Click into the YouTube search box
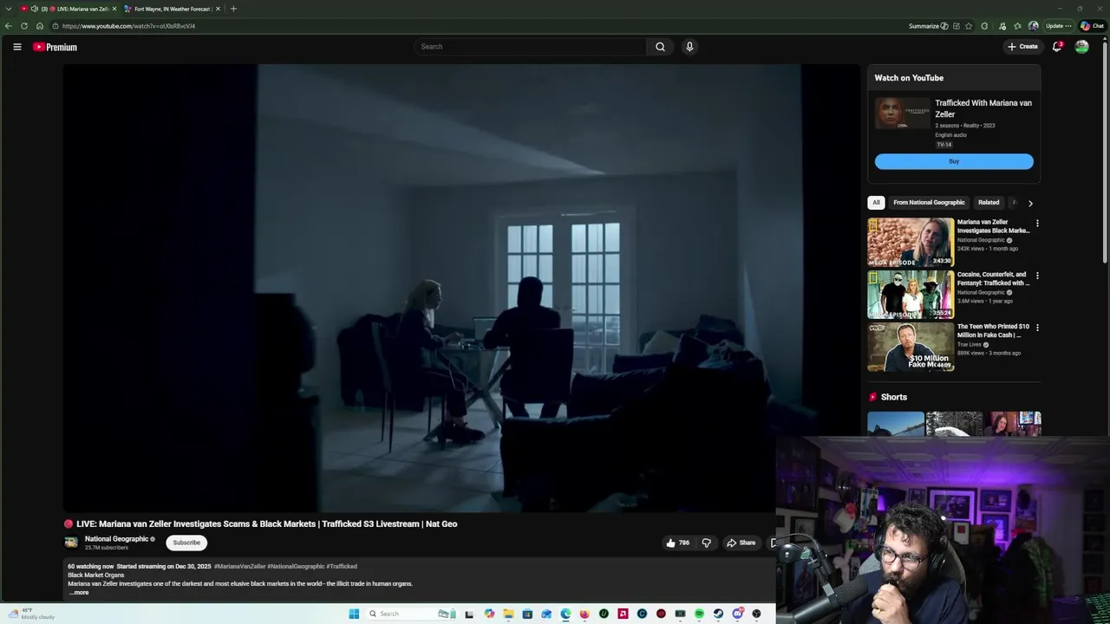 [x=531, y=47]
